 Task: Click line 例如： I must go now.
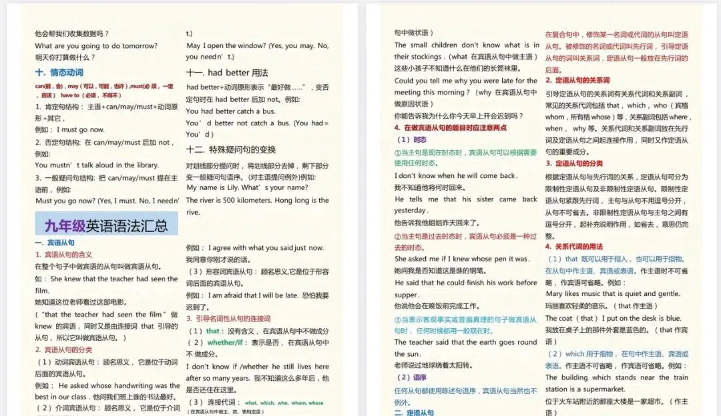pos(70,129)
